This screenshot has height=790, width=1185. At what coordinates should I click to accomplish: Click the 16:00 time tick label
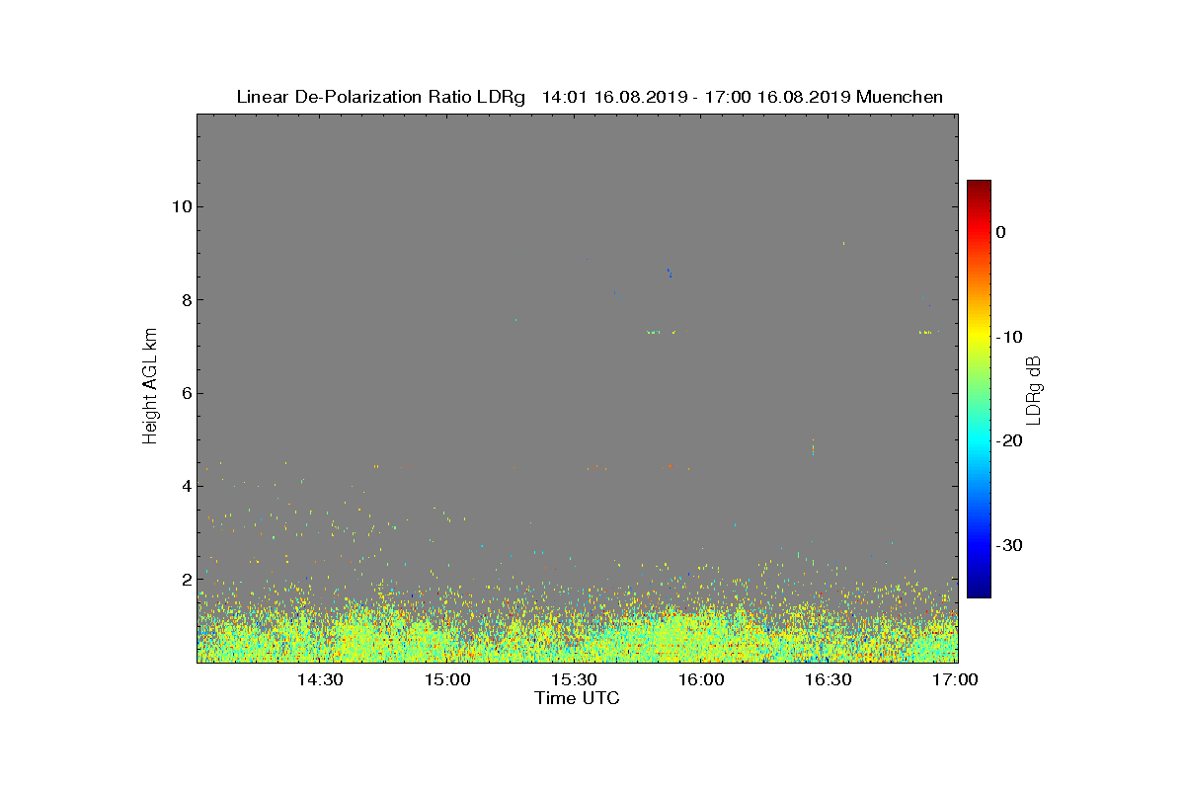(x=702, y=679)
